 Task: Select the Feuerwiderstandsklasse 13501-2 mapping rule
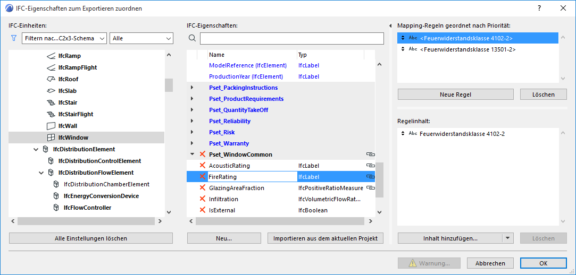pos(468,49)
